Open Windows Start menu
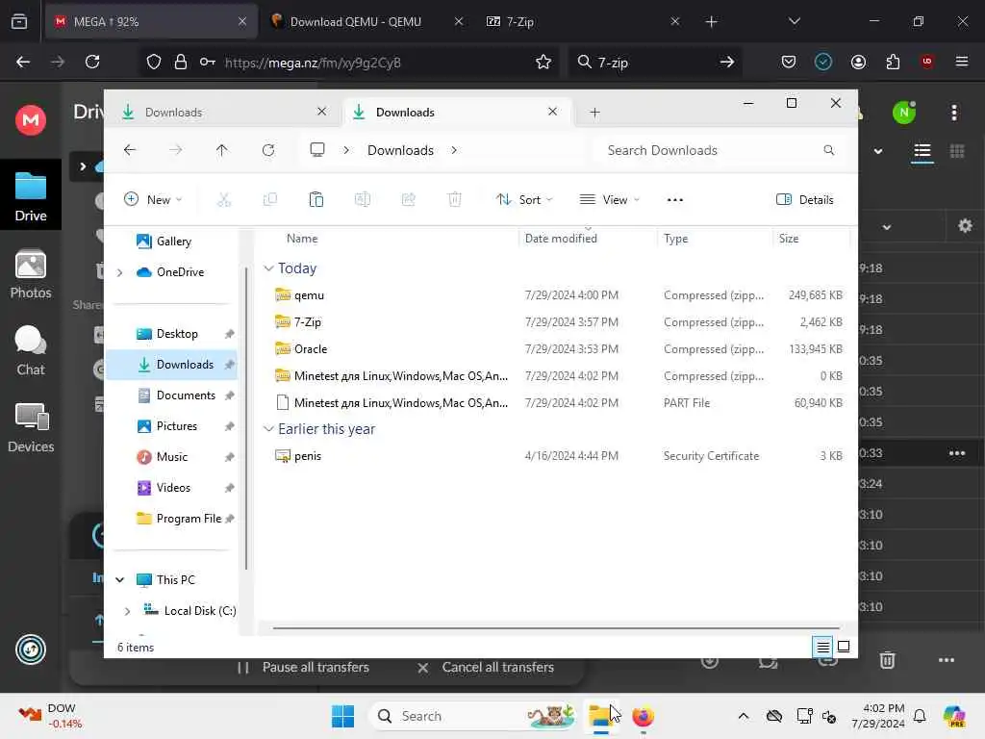The image size is (985, 739). click(343, 716)
